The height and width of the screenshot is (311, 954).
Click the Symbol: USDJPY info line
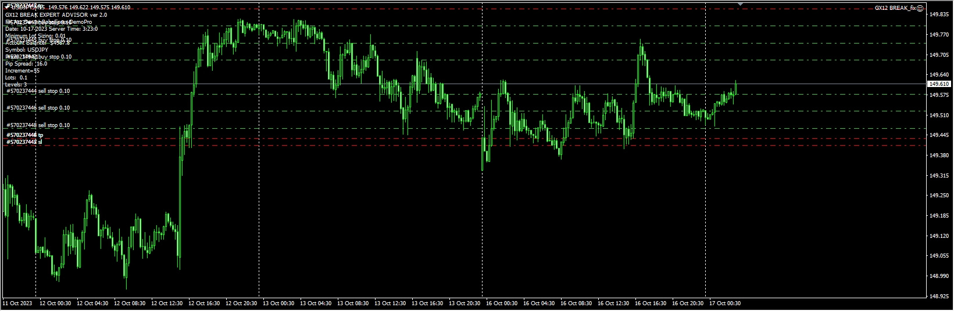(26, 50)
